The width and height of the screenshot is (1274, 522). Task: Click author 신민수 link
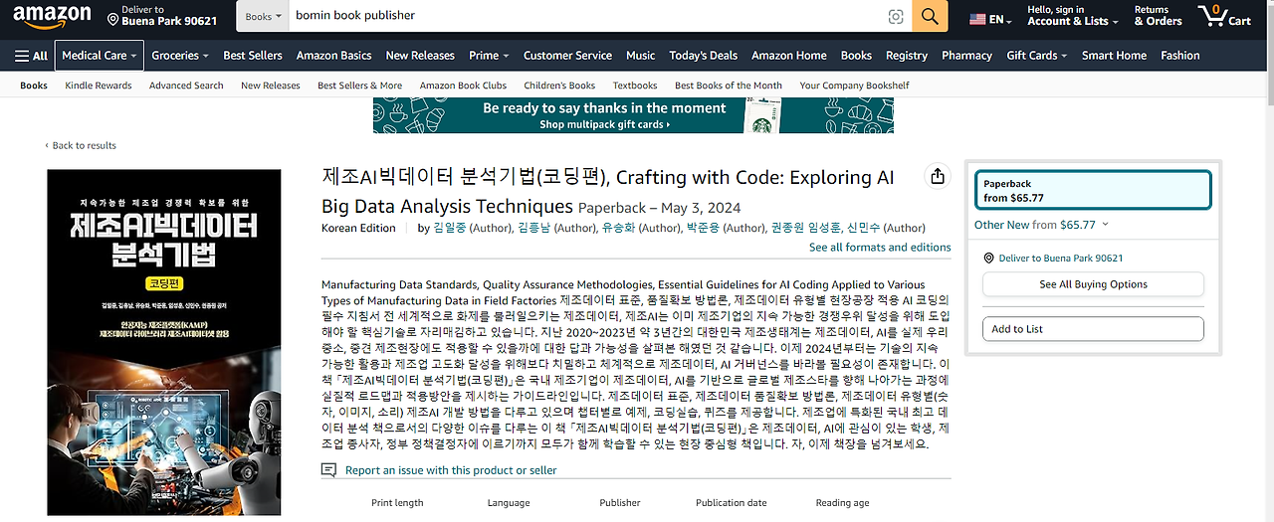click(x=863, y=228)
